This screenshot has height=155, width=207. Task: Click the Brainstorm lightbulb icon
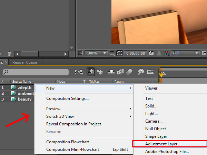click(141, 72)
